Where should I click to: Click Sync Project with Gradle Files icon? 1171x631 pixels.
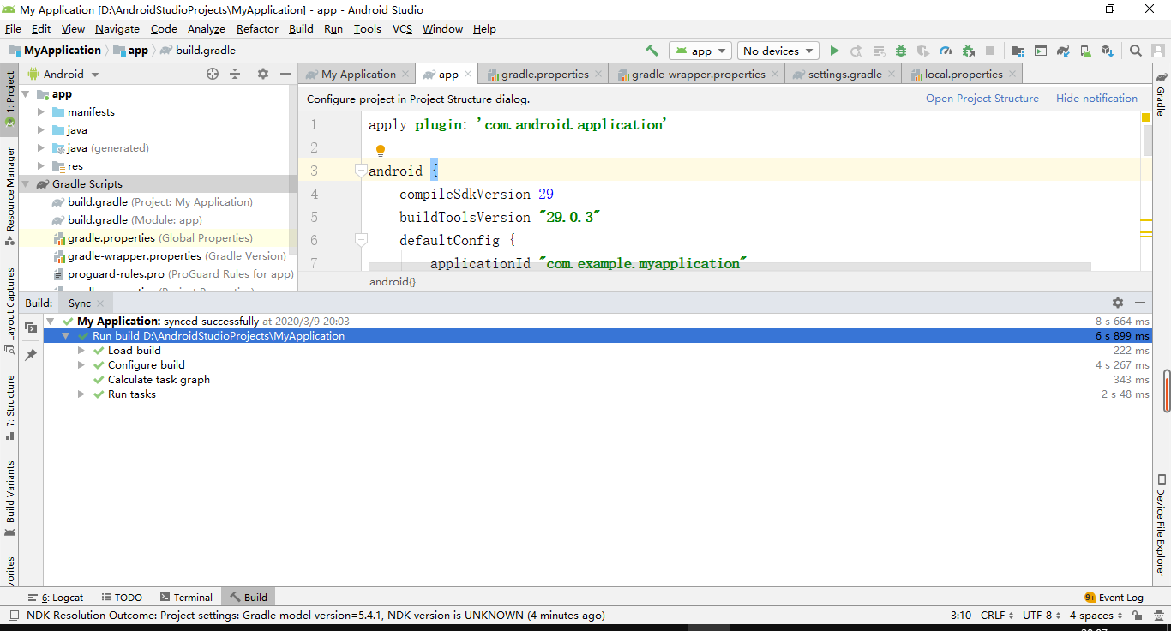pos(1063,51)
